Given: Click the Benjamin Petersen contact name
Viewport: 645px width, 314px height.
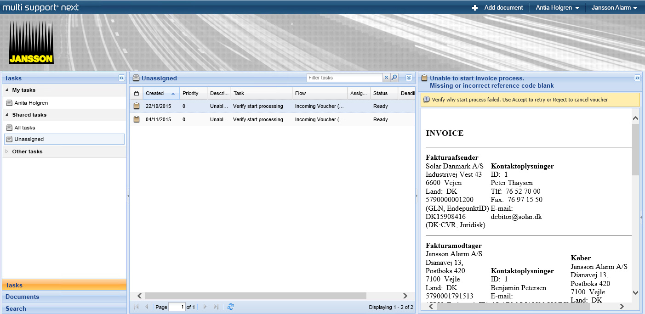Looking at the screenshot, I should click(x=519, y=288).
